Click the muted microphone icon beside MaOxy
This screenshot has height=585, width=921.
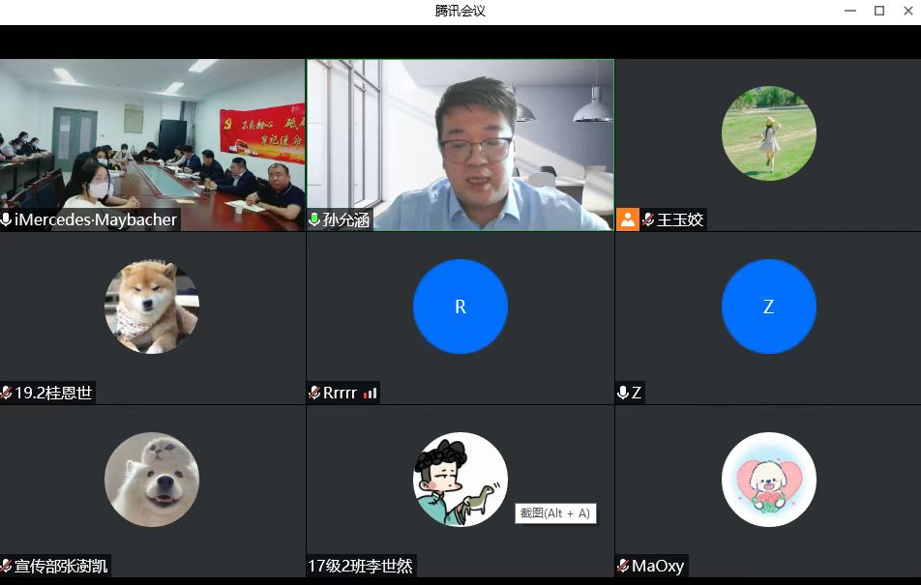pyautogui.click(x=623, y=566)
